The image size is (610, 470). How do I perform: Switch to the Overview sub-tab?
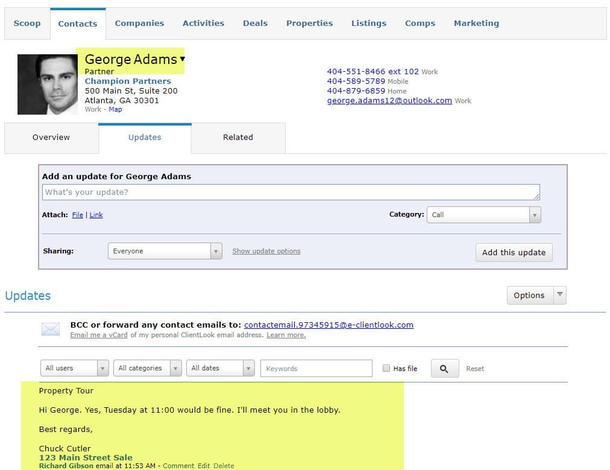51,138
